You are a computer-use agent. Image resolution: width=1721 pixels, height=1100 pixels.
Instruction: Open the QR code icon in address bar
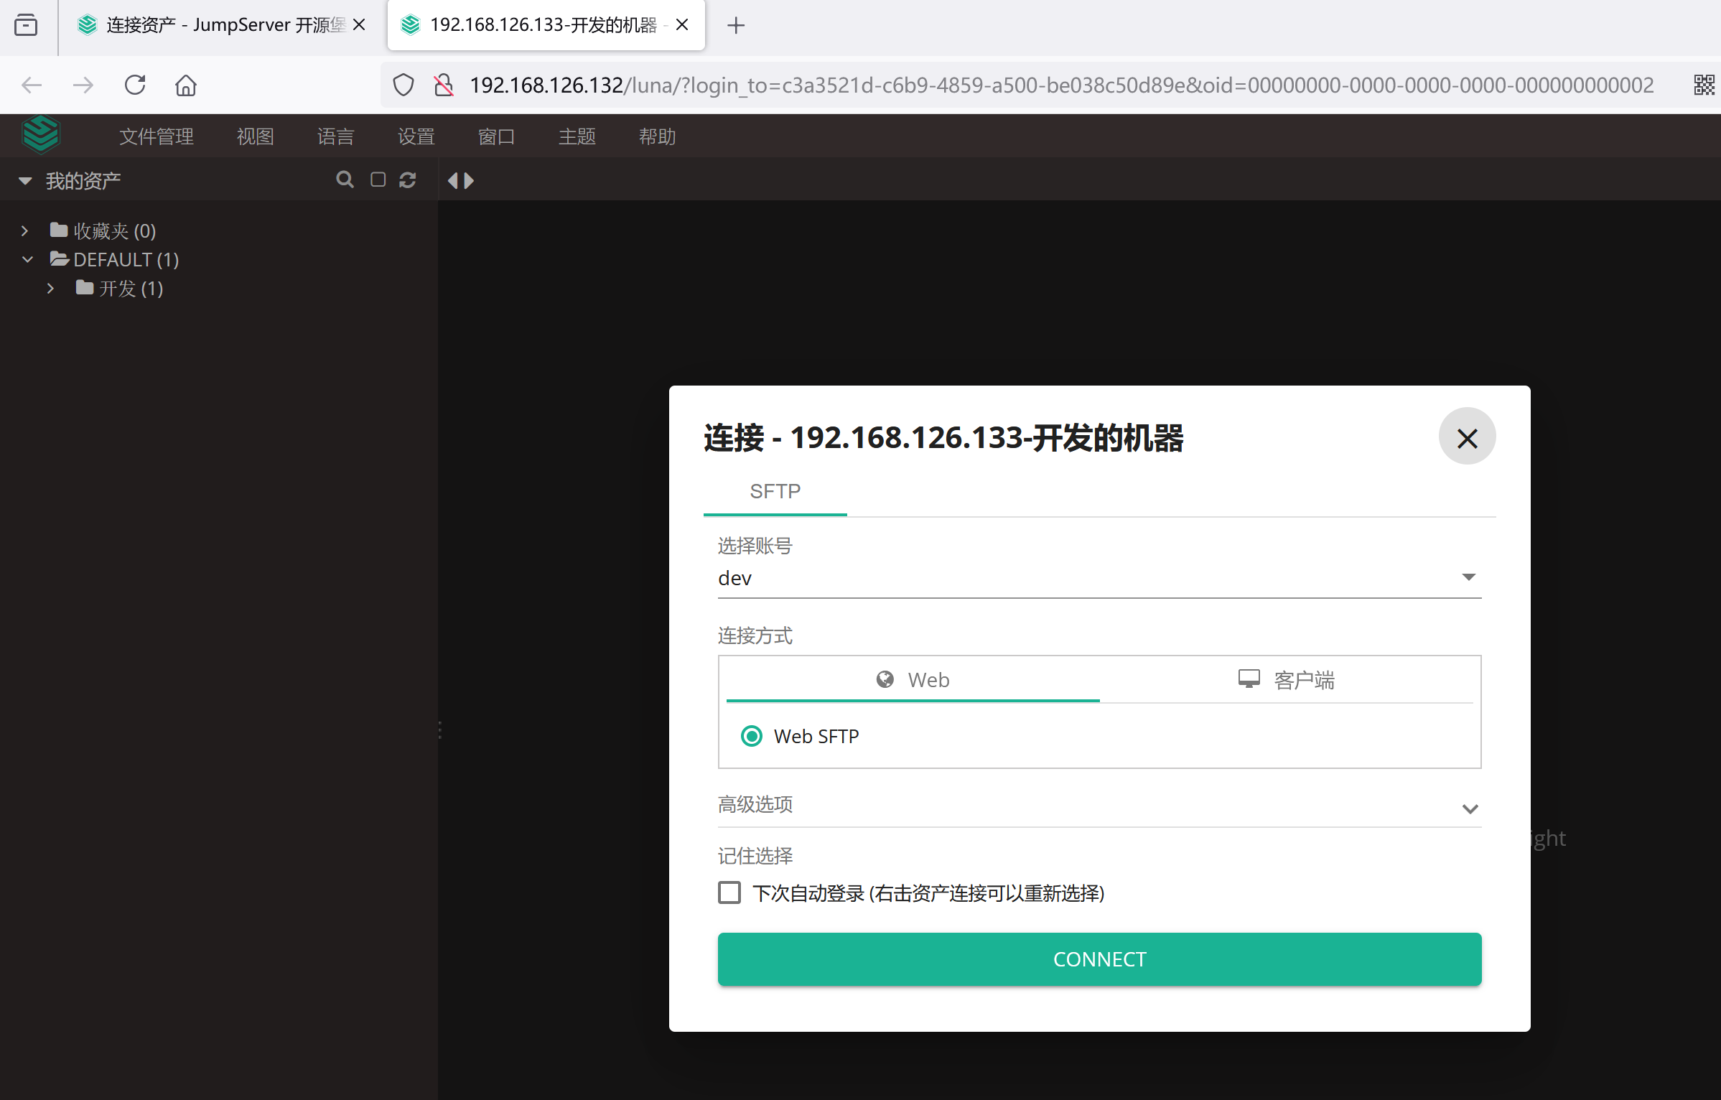click(1703, 85)
